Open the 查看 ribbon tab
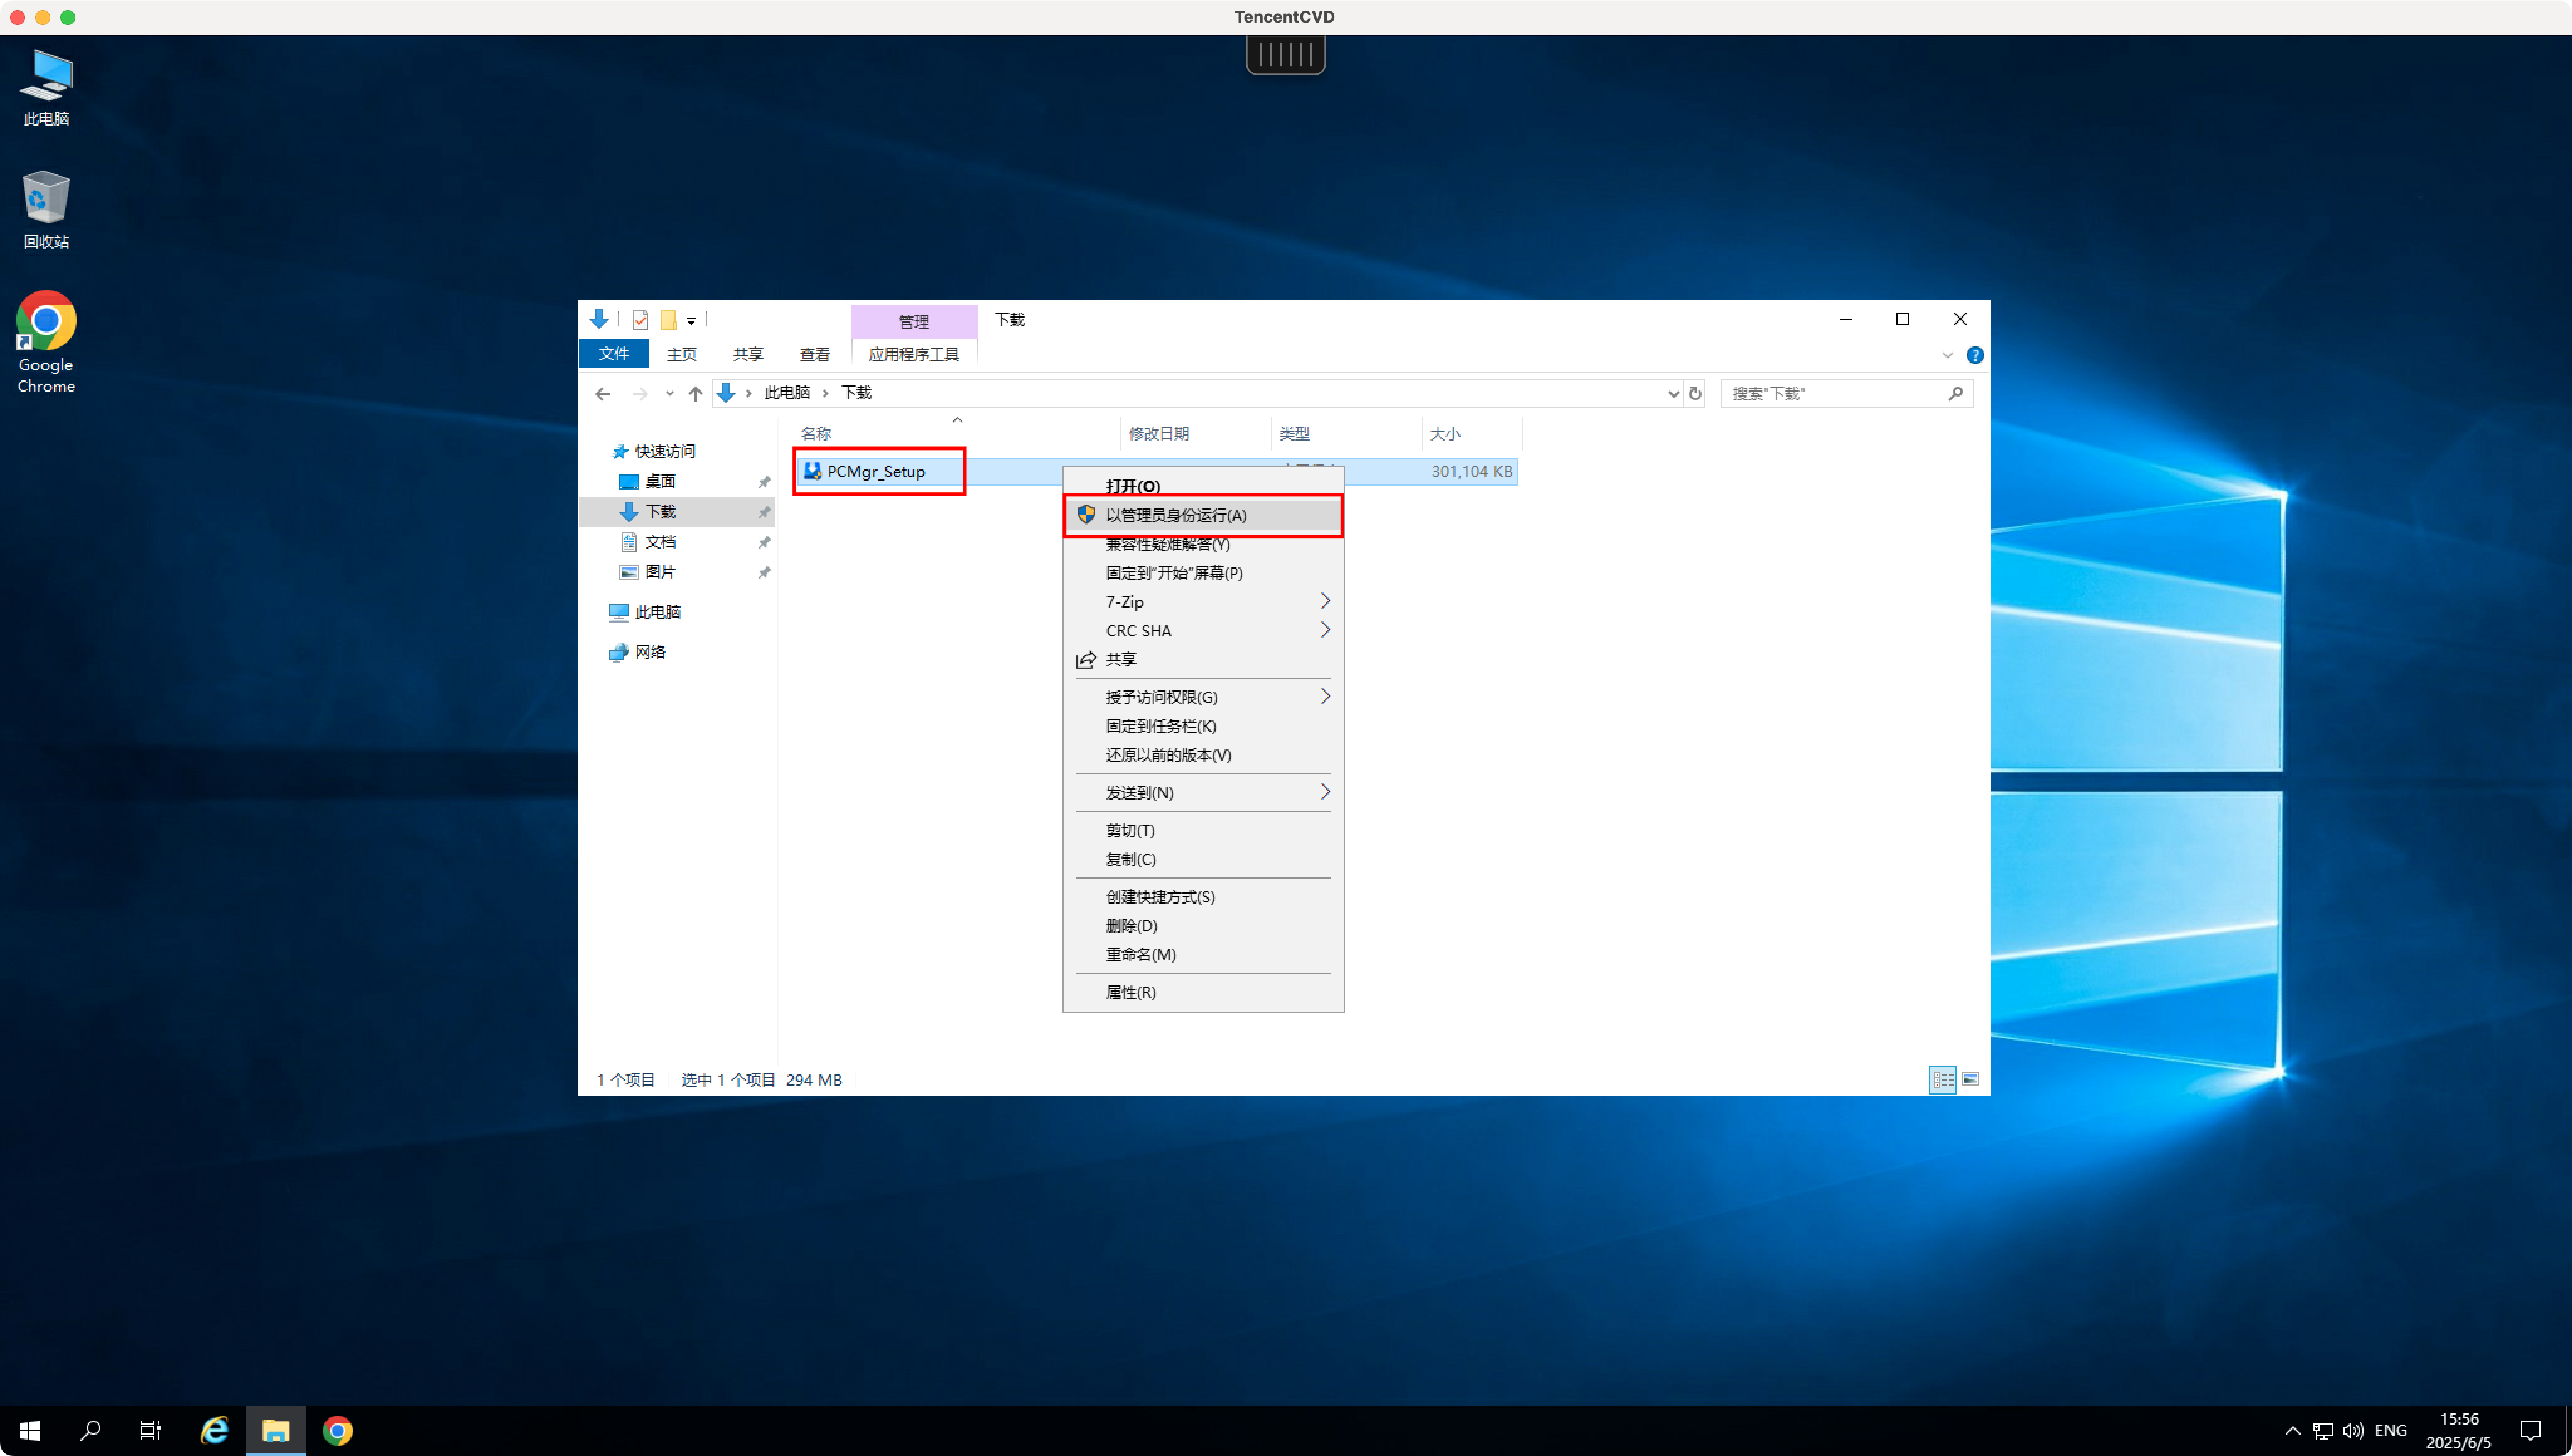The image size is (2572, 1456). click(x=814, y=355)
